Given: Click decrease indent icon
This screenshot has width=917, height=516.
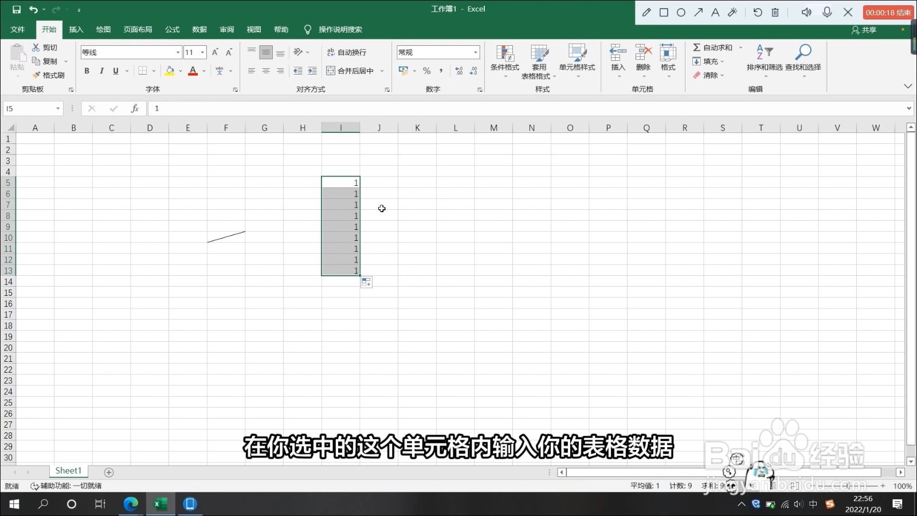Looking at the screenshot, I should click(298, 71).
